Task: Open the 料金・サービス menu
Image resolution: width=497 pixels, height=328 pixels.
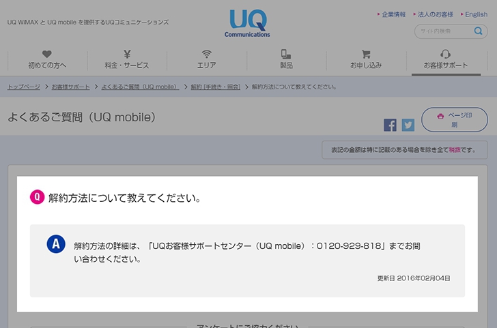Action: [127, 60]
